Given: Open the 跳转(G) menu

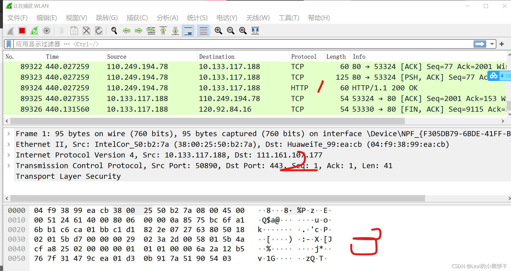Looking at the screenshot, I should pos(107,18).
